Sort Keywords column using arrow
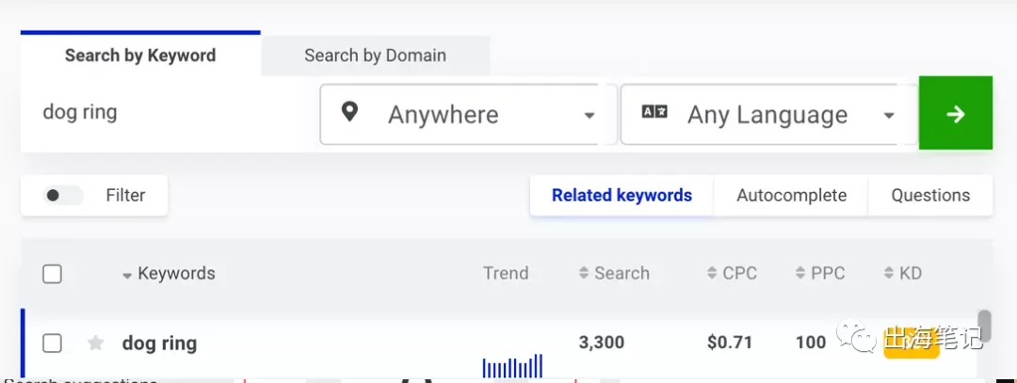The width and height of the screenshot is (1017, 383). pos(127,276)
